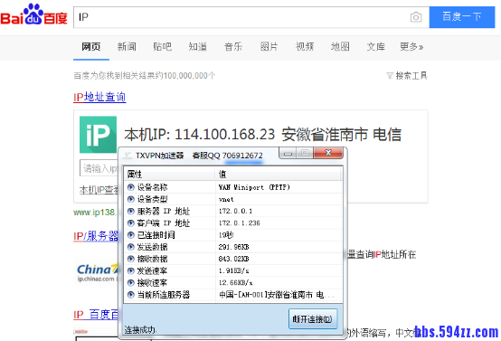
Task: Open the IP/服务器 result link
Action: click(96, 236)
